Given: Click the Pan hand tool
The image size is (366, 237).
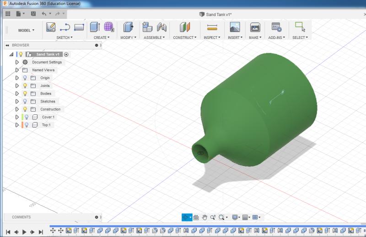Looking at the screenshot, I should click(205, 217).
